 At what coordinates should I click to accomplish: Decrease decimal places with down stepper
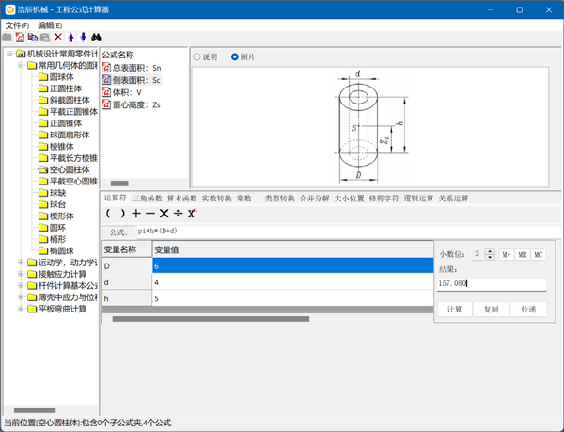click(x=490, y=257)
